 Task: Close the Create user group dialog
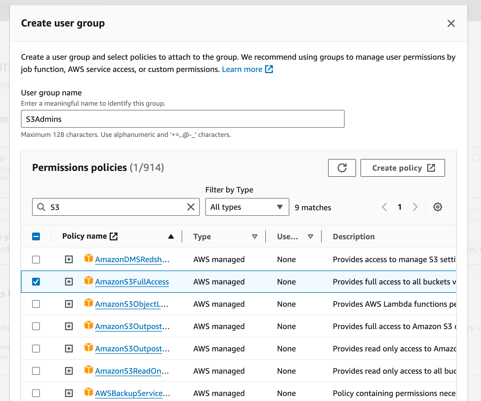pyautogui.click(x=451, y=23)
